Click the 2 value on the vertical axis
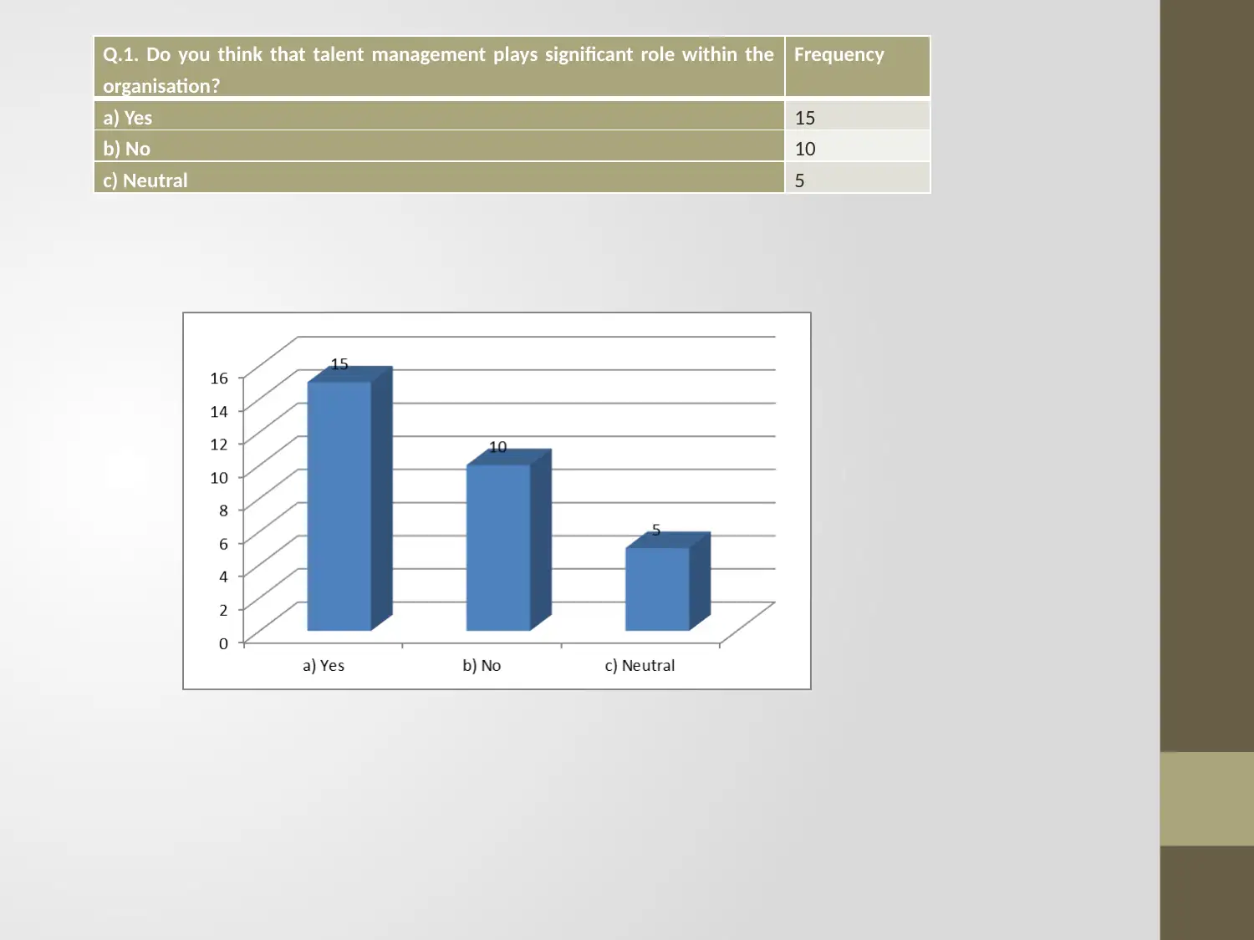Image resolution: width=1254 pixels, height=940 pixels. pyautogui.click(x=223, y=609)
